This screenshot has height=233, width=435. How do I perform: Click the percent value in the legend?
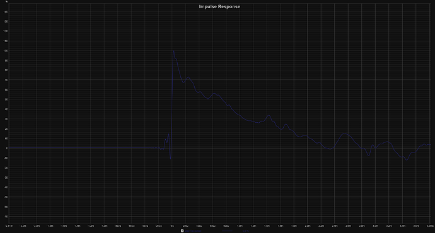[x=245, y=230]
